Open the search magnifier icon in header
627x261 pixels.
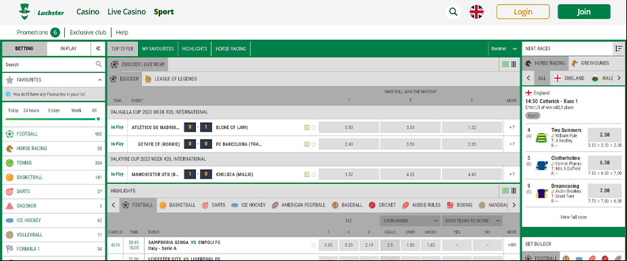click(x=453, y=12)
